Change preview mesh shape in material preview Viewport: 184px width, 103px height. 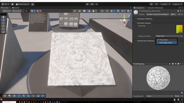172,64
